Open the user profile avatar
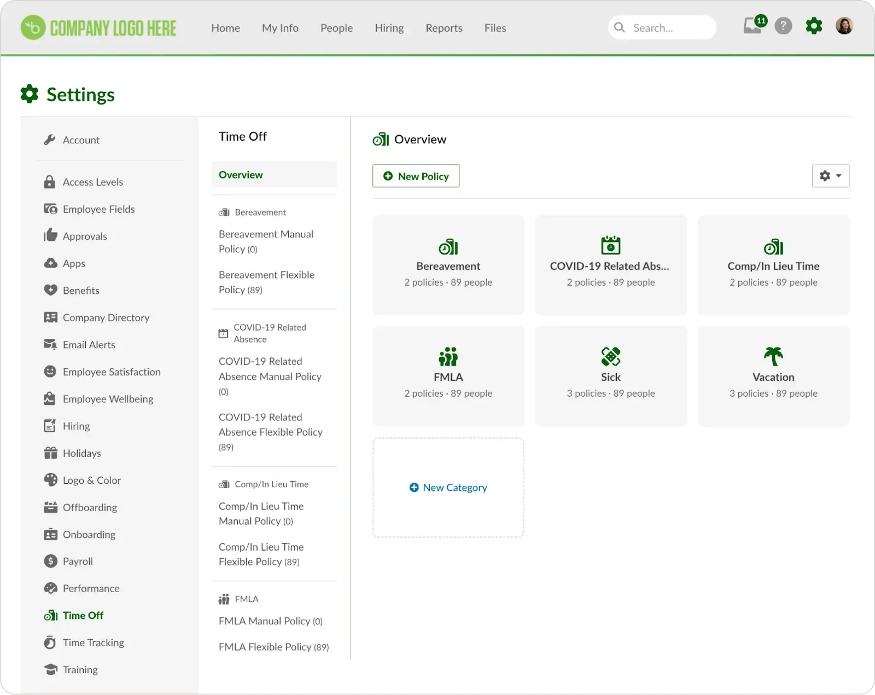This screenshot has width=875, height=695. (x=844, y=26)
